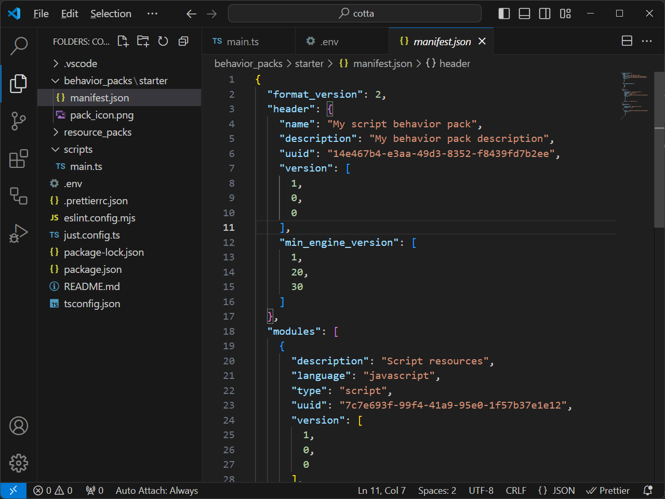Toggle the bottom Panel visibility
The height and width of the screenshot is (499, 665).
525,14
